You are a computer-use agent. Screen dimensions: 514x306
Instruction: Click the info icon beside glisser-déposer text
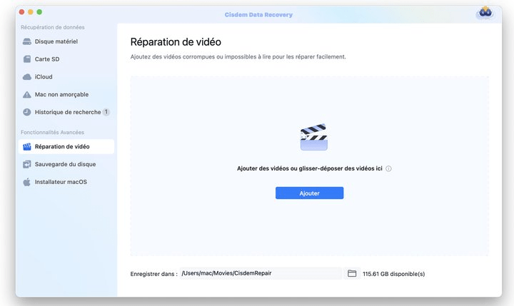[388, 169]
